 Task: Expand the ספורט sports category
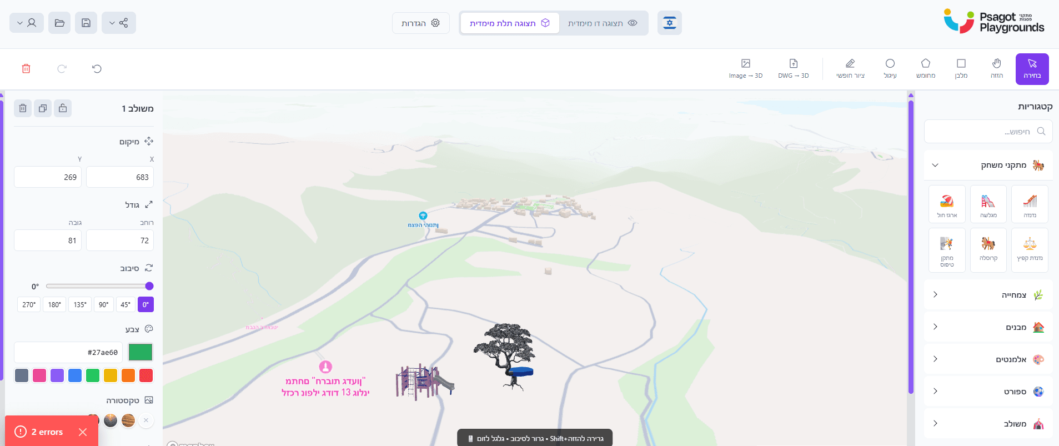988,392
